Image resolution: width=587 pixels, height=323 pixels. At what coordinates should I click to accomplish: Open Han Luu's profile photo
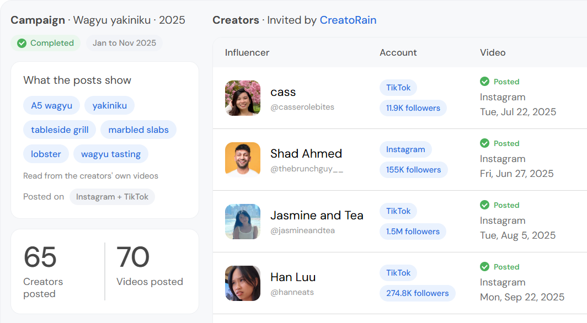[243, 283]
